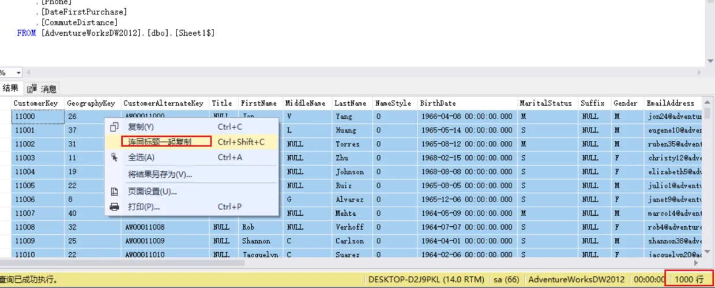Click the results grid vertical scrollbar up arrow

coord(709,102)
